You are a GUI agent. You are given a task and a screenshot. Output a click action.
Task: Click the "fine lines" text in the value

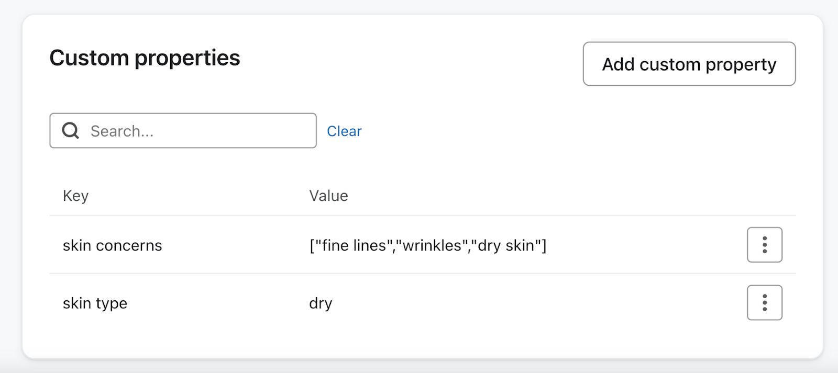(354, 245)
